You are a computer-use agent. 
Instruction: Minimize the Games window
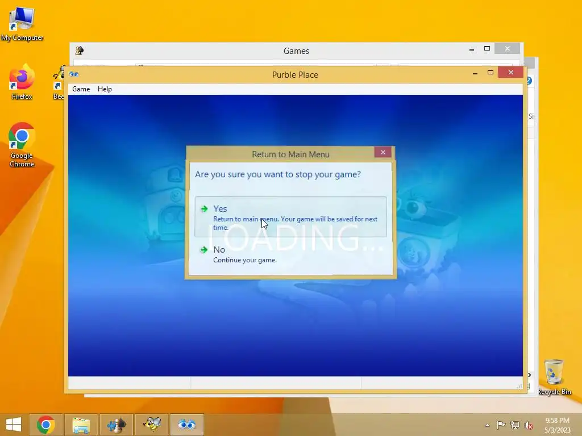click(x=471, y=49)
